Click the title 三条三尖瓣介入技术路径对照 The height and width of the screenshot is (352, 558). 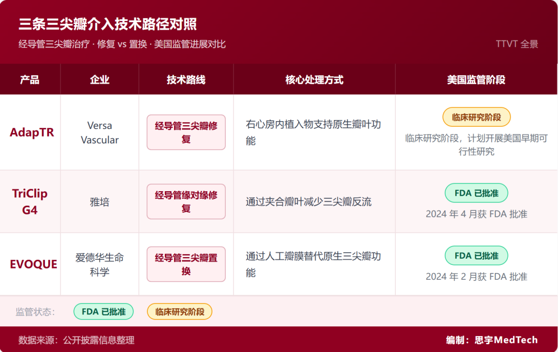pyautogui.click(x=107, y=24)
